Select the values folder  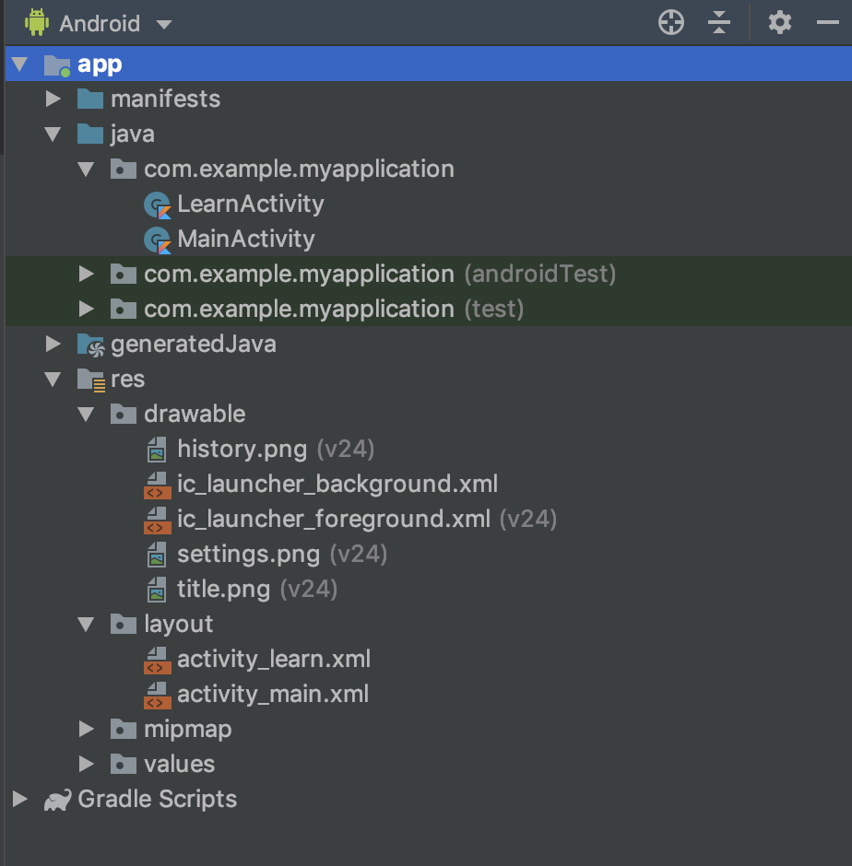coord(179,765)
